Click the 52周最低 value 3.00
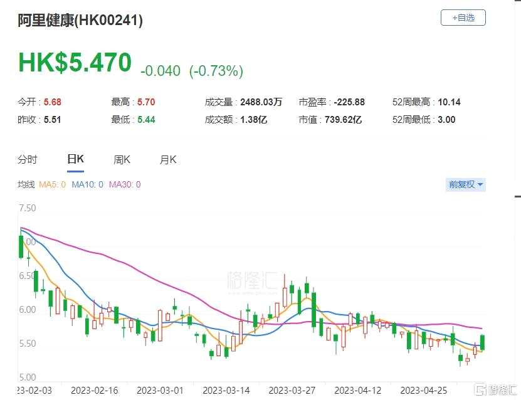This screenshot has height=400, width=521. pyautogui.click(x=446, y=120)
